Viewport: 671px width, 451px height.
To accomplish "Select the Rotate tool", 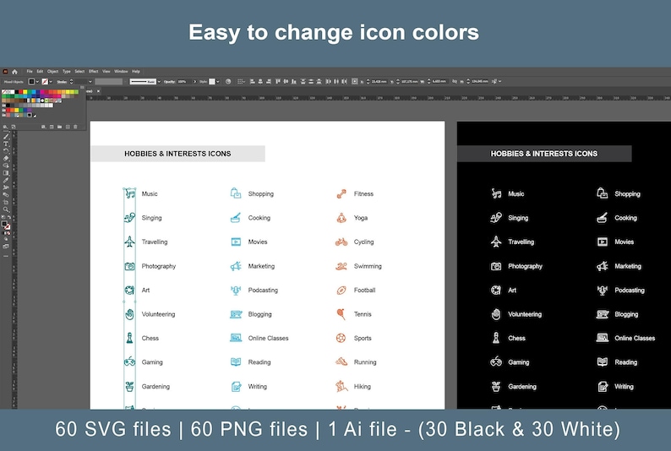I will pyautogui.click(x=6, y=151).
